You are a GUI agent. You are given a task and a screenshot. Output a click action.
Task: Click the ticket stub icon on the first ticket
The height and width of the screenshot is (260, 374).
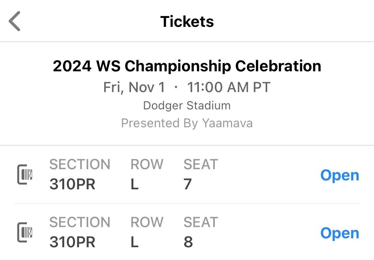[25, 175]
